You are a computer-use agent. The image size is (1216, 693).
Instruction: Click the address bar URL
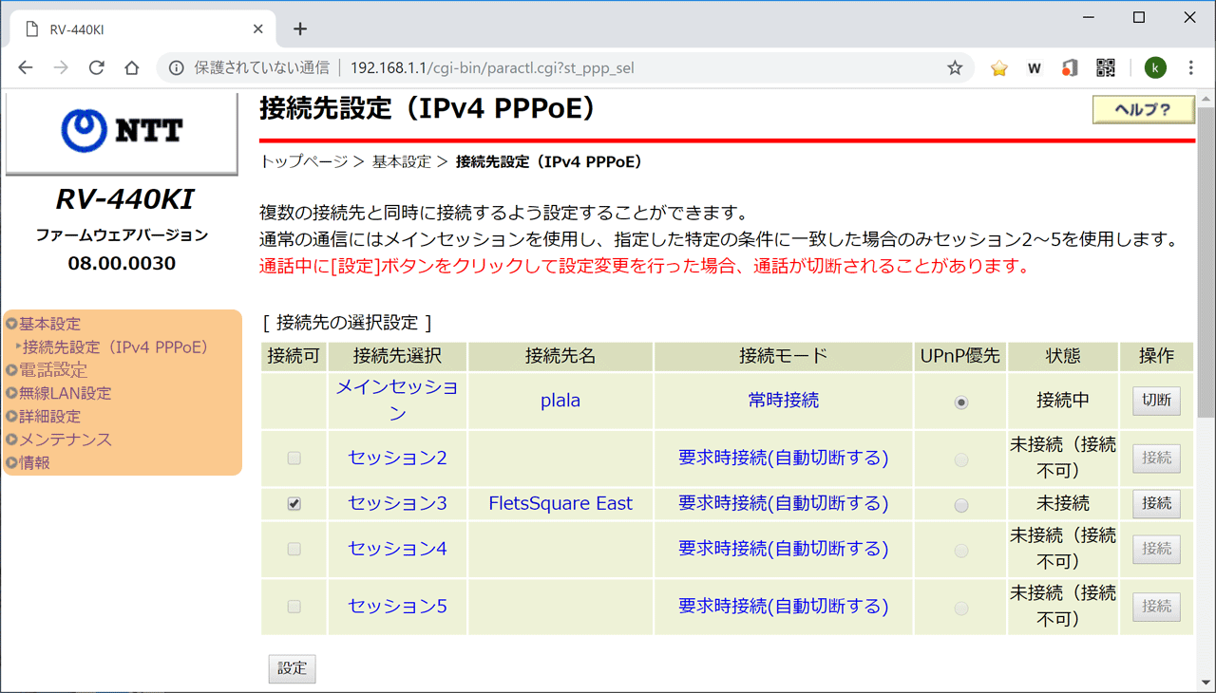click(x=492, y=68)
